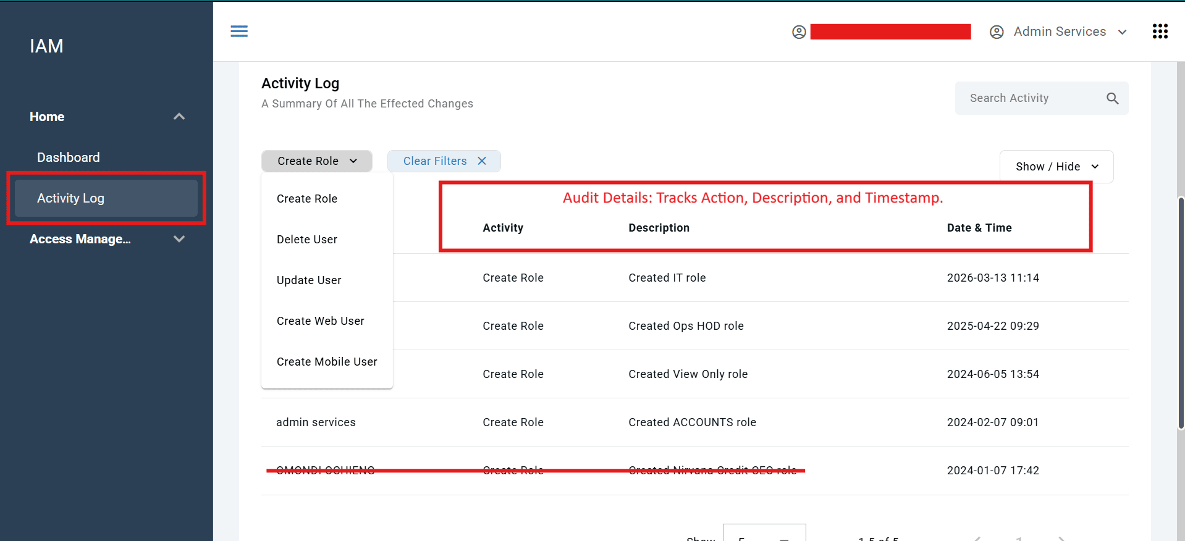Click 'Created ACCOUNTS role' cell
This screenshot has height=541, width=1185.
pos(692,422)
